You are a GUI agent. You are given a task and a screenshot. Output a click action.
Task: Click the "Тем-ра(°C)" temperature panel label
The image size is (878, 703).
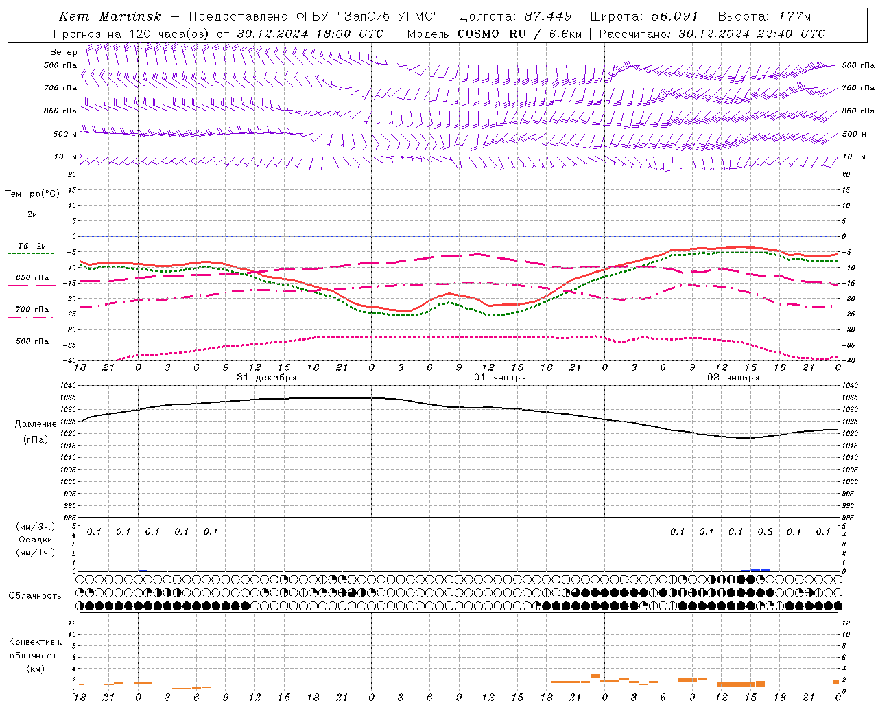point(32,194)
